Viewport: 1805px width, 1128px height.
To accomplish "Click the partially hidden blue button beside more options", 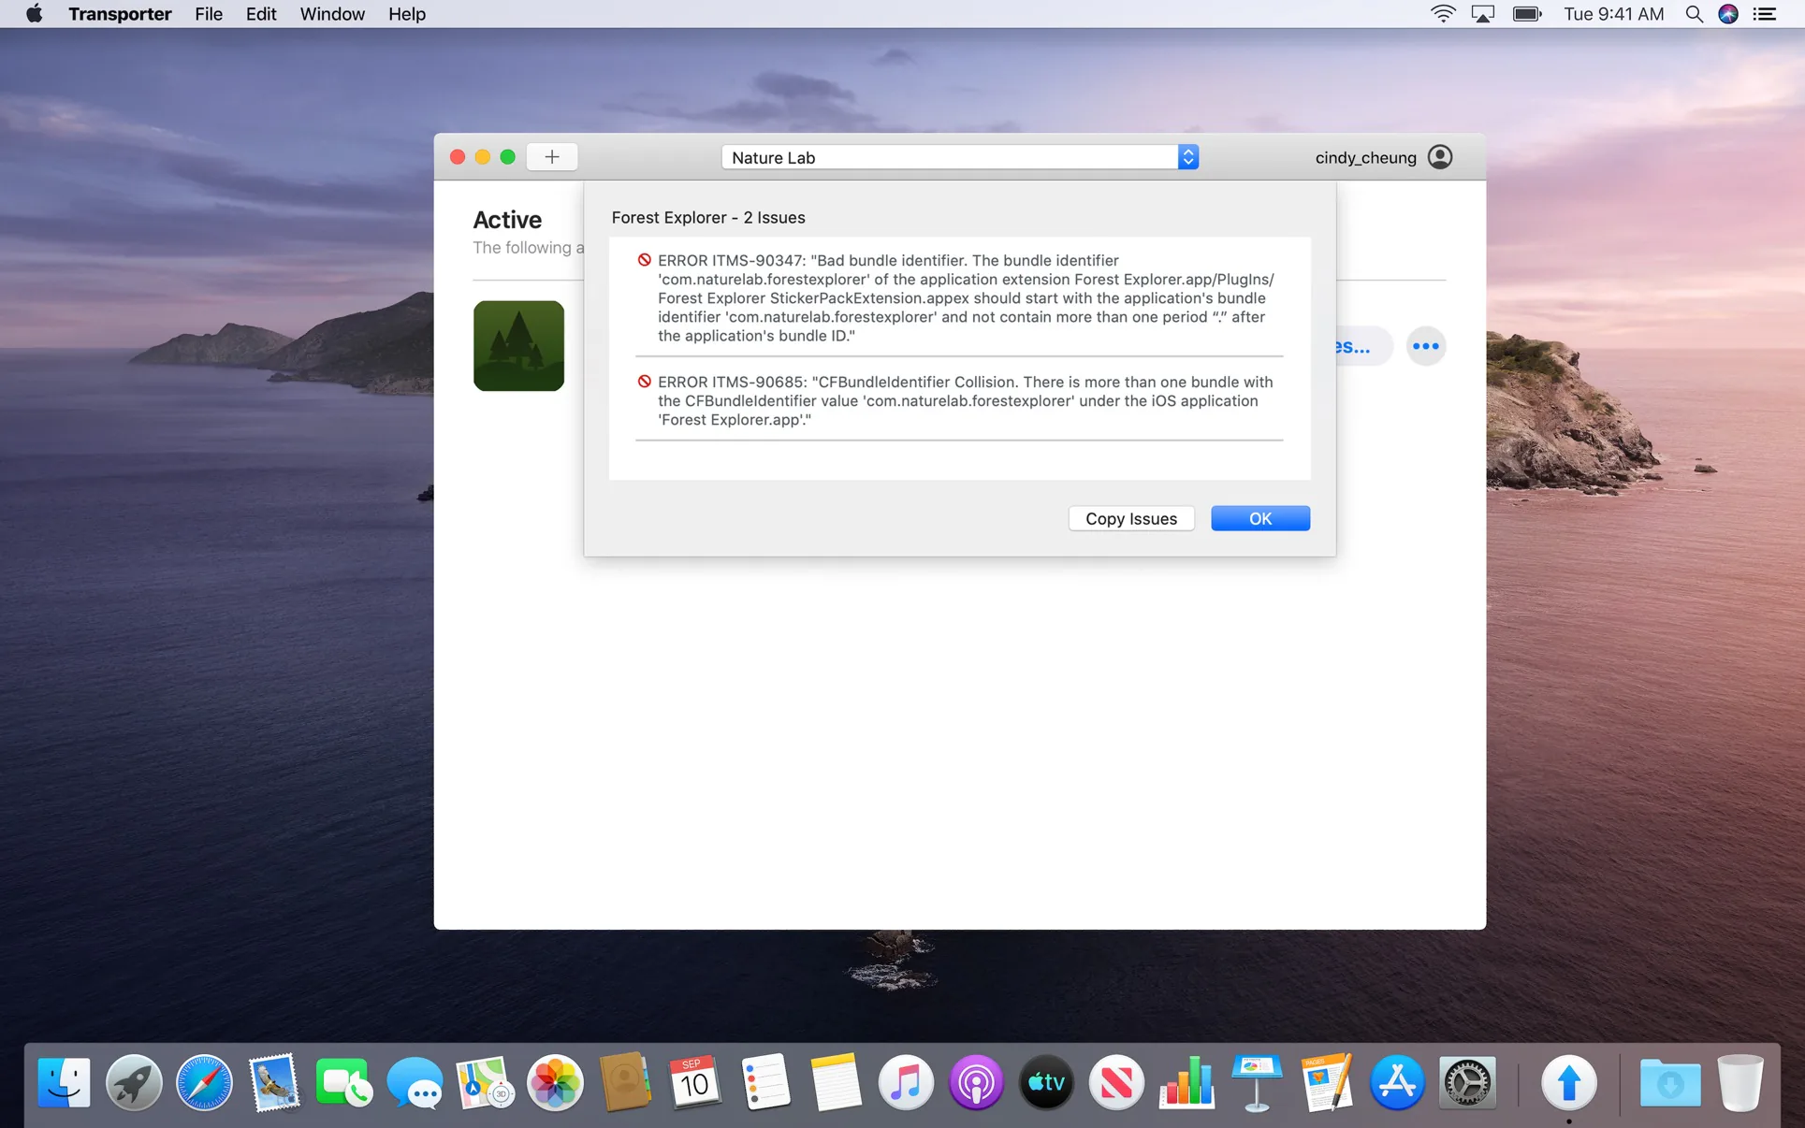I will (1364, 346).
